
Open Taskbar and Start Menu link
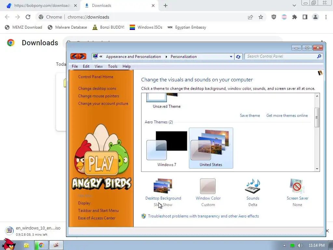pos(98,211)
